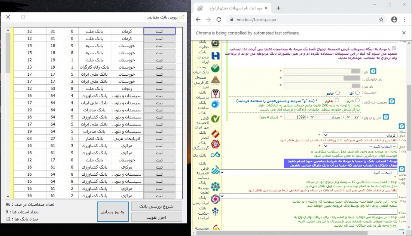The height and width of the screenshot is (236, 412).
Task: Open the city of residence dropdown
Action: tap(360, 146)
